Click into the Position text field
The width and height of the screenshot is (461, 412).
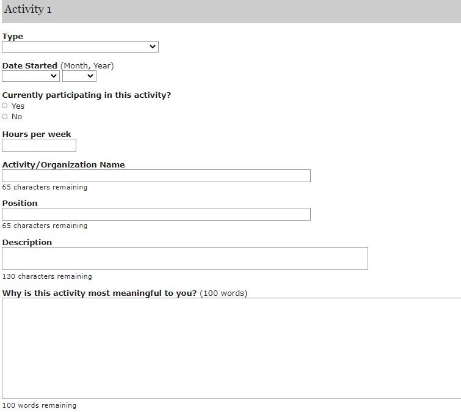coord(156,215)
